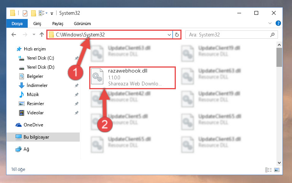Open the Görünüm ribbon tab
The height and width of the screenshot is (183, 292).
coord(82,24)
